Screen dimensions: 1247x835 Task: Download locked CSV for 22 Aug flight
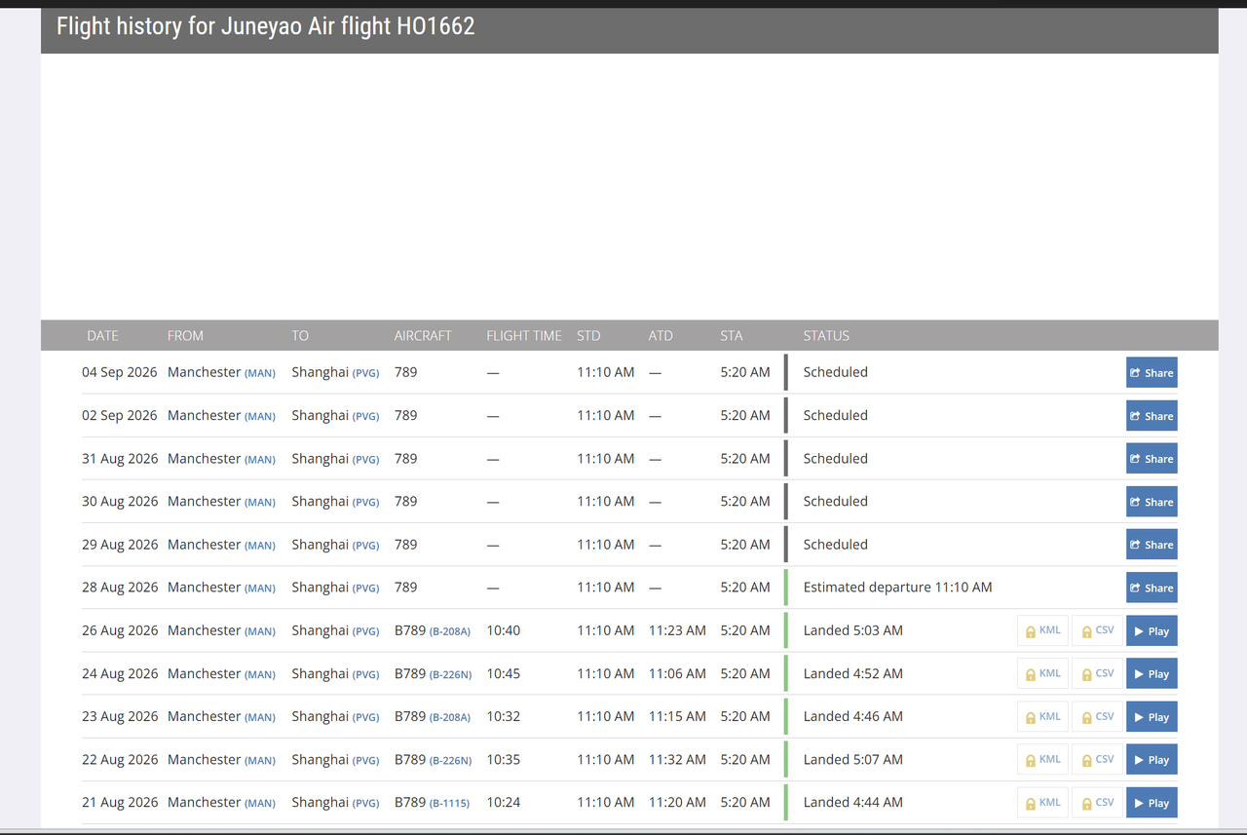coord(1097,759)
